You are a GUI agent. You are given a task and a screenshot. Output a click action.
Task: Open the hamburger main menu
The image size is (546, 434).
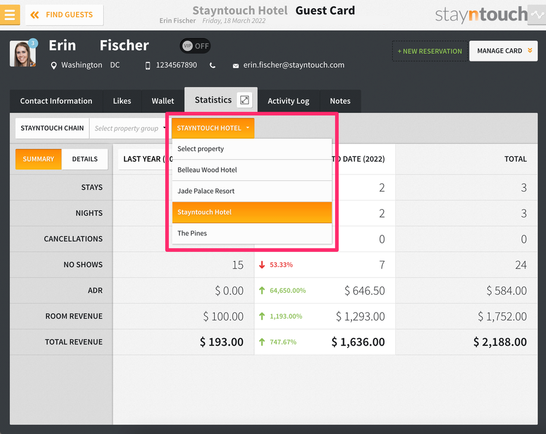pyautogui.click(x=9, y=15)
